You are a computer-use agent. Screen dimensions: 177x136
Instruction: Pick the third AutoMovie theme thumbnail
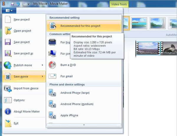tap(158, 23)
